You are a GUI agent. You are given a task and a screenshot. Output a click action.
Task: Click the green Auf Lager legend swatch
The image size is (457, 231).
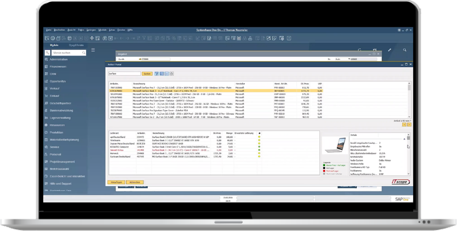[324, 165]
